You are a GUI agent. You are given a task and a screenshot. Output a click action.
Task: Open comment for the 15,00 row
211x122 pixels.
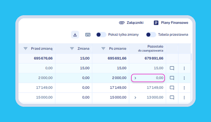click(172, 68)
